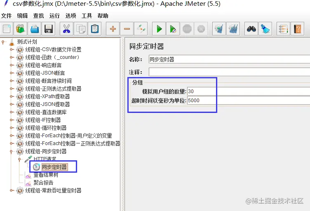Select the 聚合报告 tree item

43,183
